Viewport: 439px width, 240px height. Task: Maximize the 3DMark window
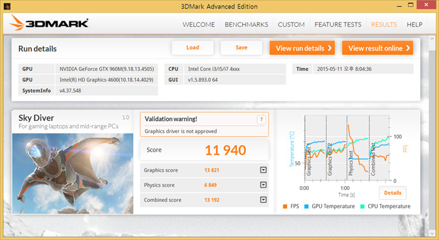click(410, 5)
